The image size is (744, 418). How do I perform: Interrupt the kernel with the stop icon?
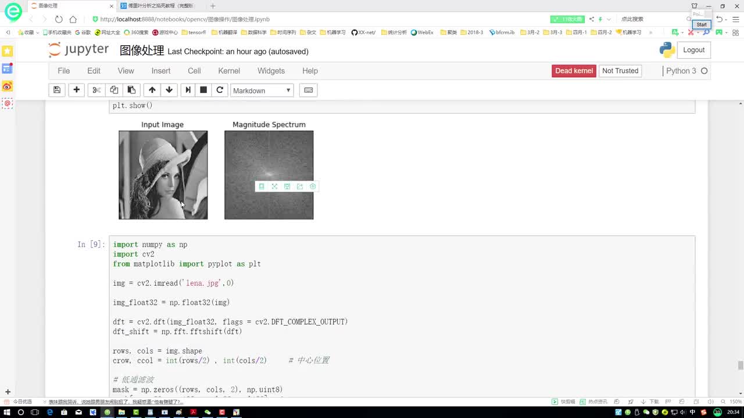tap(203, 90)
